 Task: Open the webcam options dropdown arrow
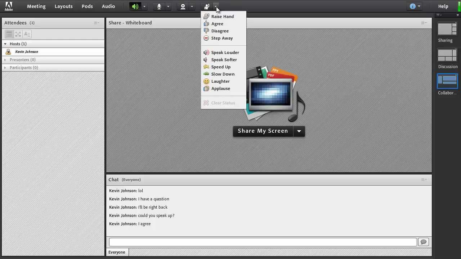192,6
